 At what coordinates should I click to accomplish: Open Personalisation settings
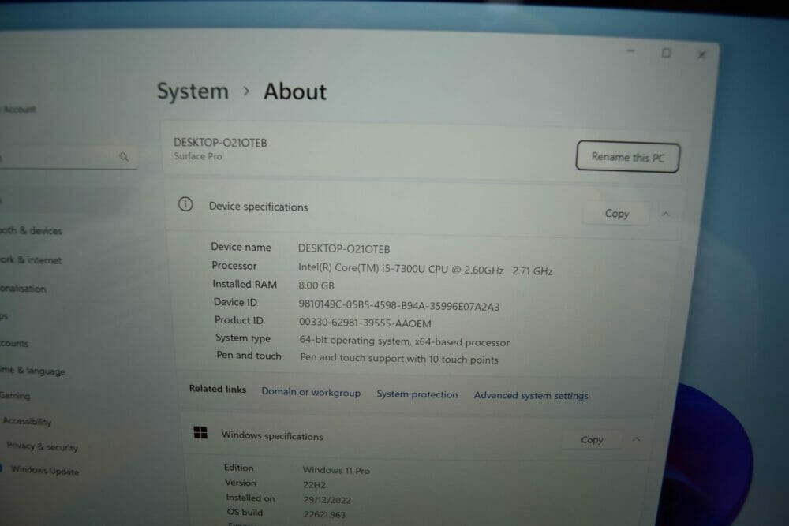pyautogui.click(x=23, y=289)
